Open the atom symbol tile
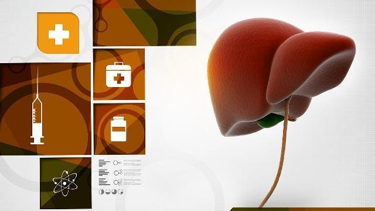Screen dimensions: 375x211 point(65,183)
